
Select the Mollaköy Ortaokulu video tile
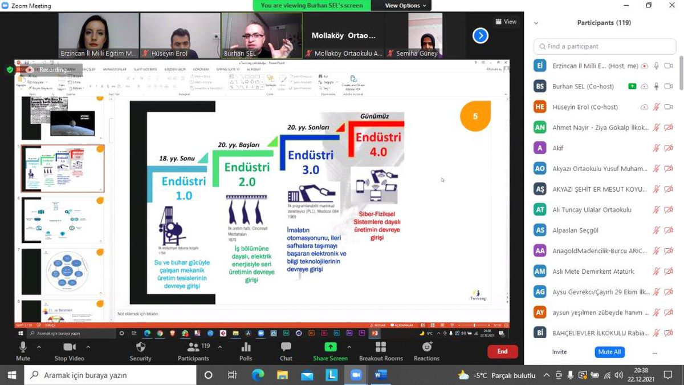point(343,36)
